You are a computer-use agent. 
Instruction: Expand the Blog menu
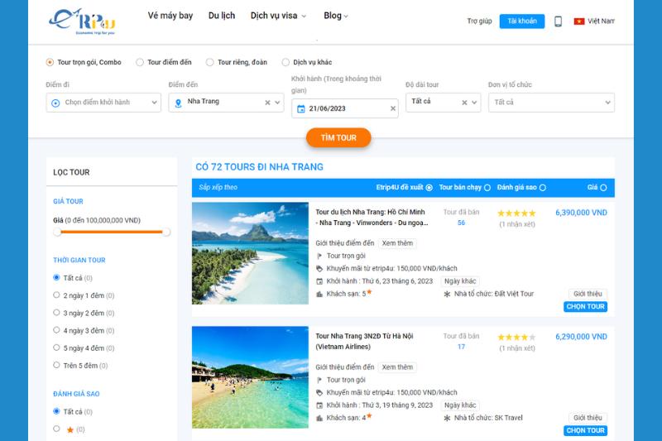[x=336, y=16]
